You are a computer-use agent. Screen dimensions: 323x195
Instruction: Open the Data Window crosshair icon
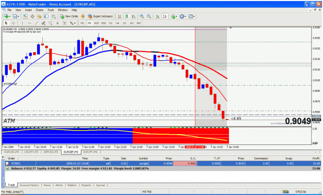(x=33, y=17)
